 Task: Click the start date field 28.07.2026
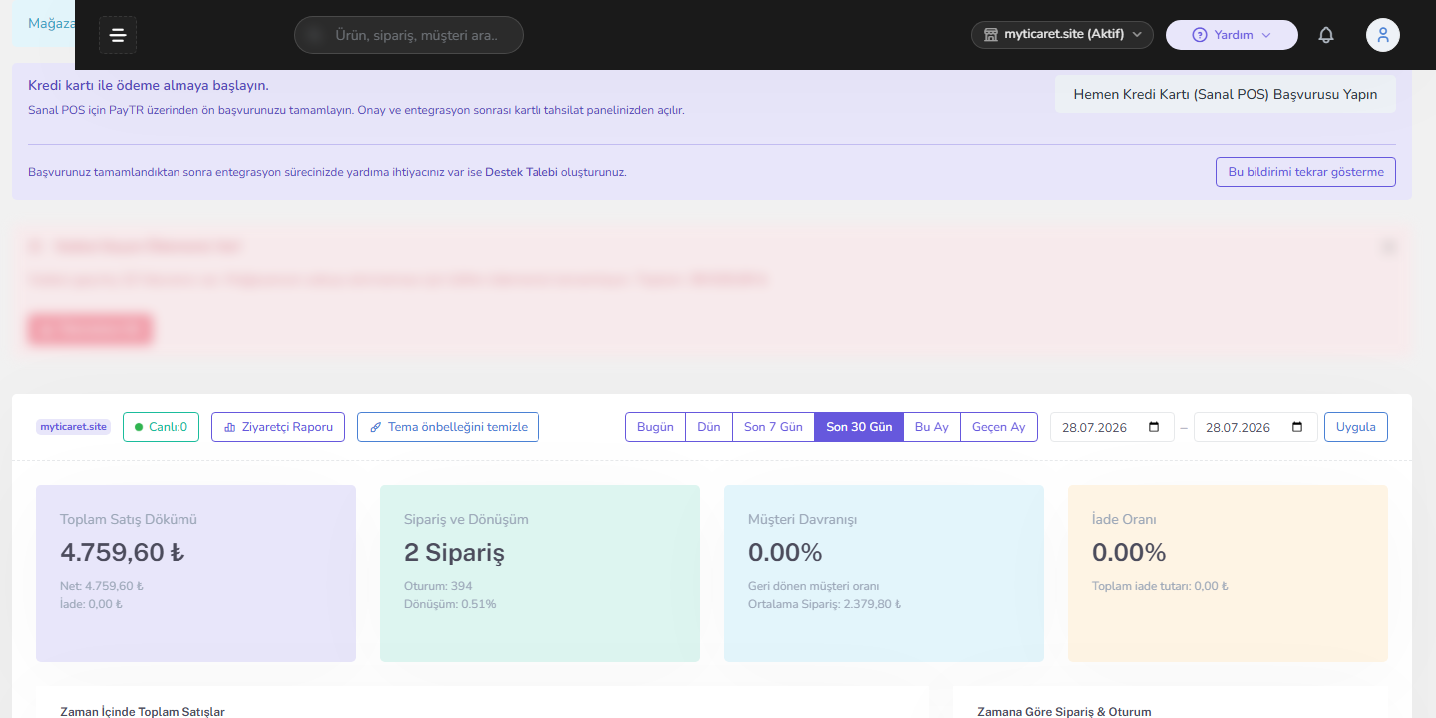[1112, 427]
